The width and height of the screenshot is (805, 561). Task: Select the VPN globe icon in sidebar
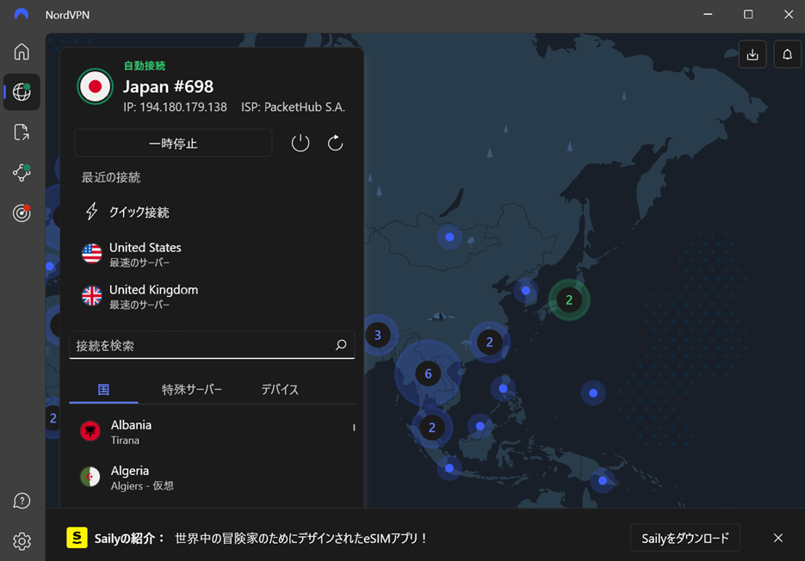click(x=22, y=92)
